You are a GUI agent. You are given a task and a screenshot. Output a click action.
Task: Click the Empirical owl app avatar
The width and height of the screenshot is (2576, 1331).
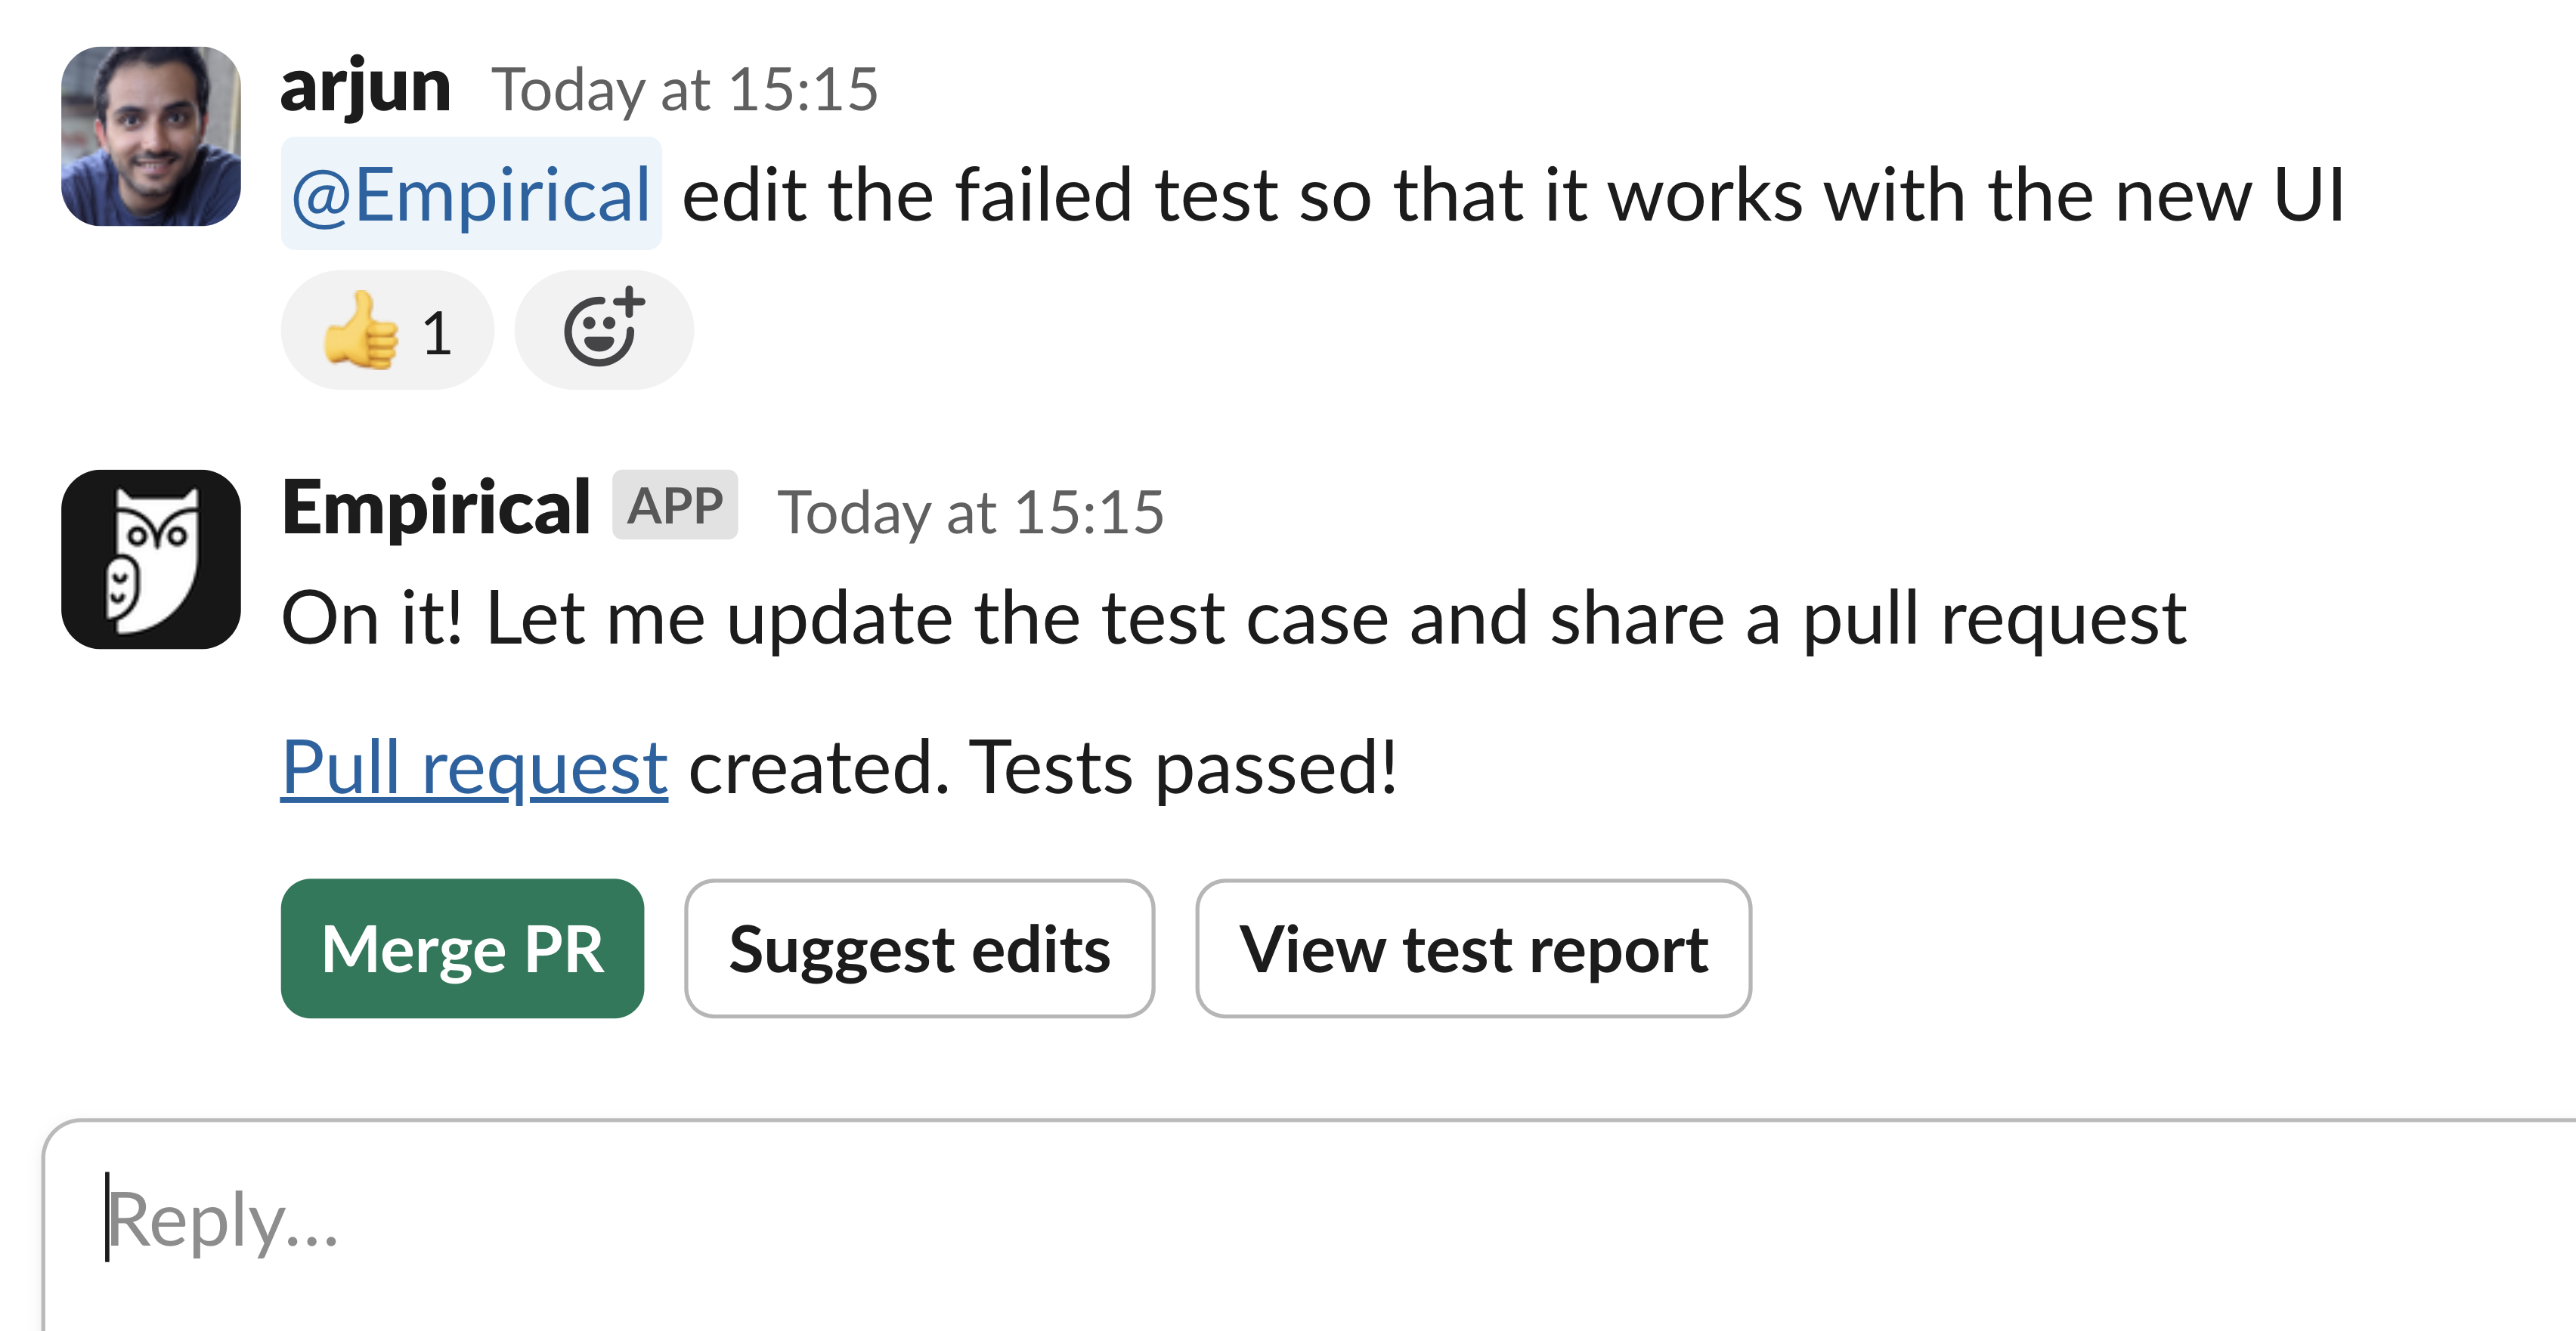click(151, 558)
